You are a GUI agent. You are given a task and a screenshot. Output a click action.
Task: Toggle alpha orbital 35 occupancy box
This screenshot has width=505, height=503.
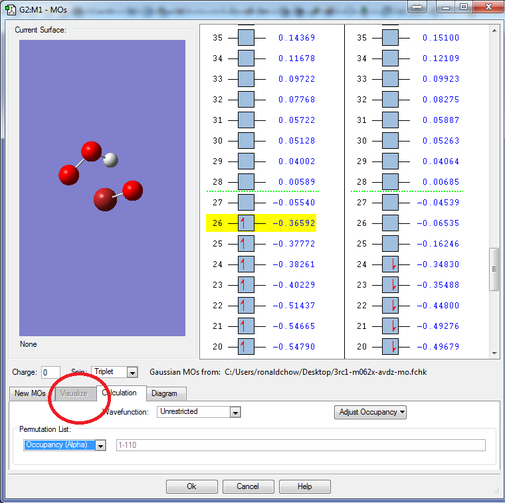(x=246, y=37)
